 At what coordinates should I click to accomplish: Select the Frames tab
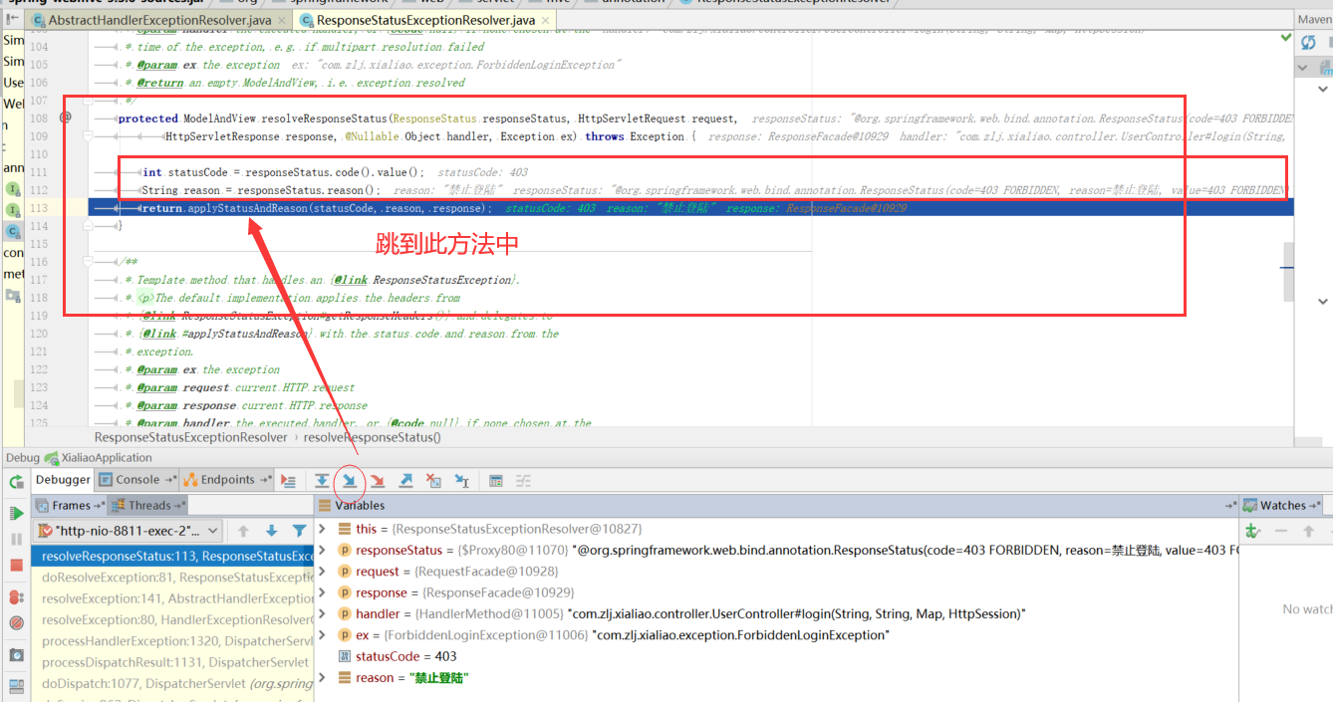(x=70, y=505)
